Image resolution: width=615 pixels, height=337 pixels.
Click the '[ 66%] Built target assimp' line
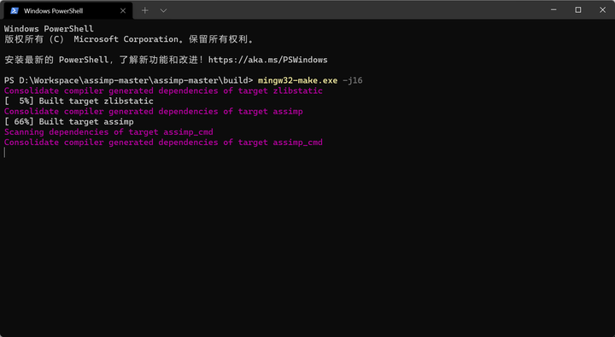click(69, 122)
